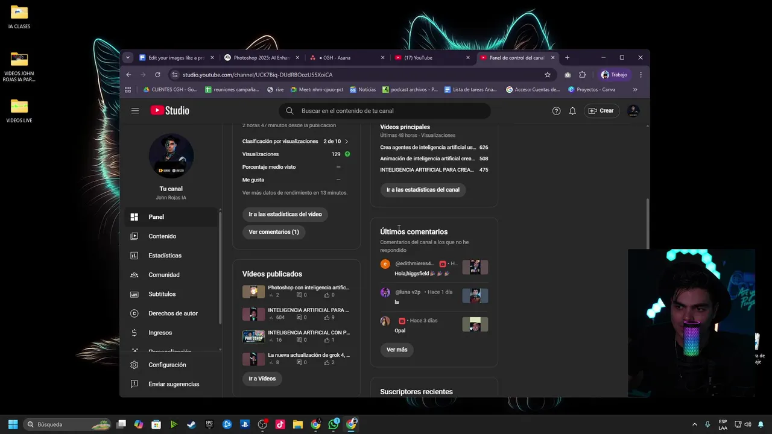
Task: Open Ingresos in the sidebar
Action: (x=171, y=333)
